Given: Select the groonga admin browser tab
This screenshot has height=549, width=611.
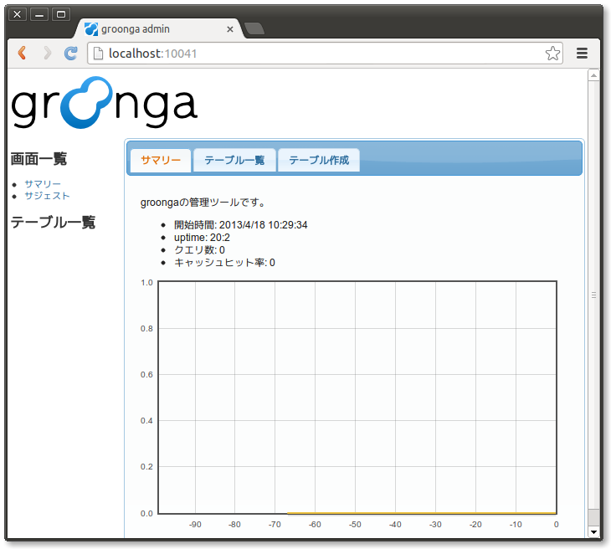Looking at the screenshot, I should coord(159,29).
